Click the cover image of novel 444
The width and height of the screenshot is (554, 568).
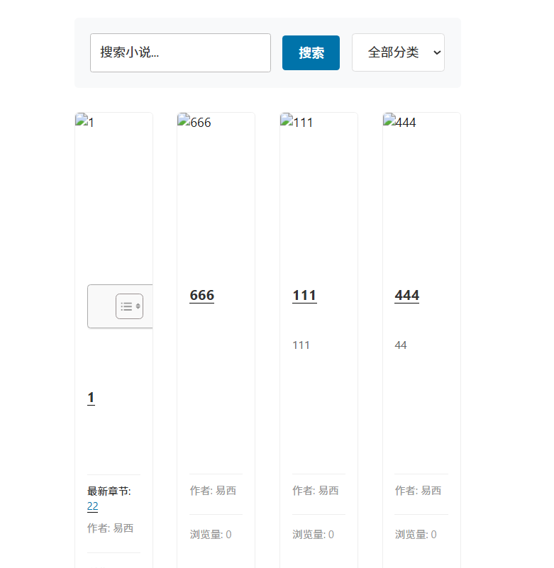(400, 123)
